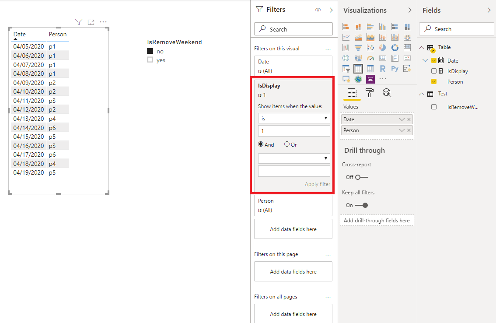Open Date value well dropdown chevron
This screenshot has height=323, width=496.
402,119
